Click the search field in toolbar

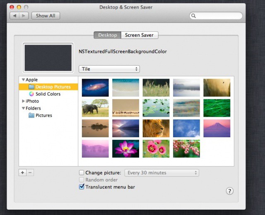[x=218, y=16]
